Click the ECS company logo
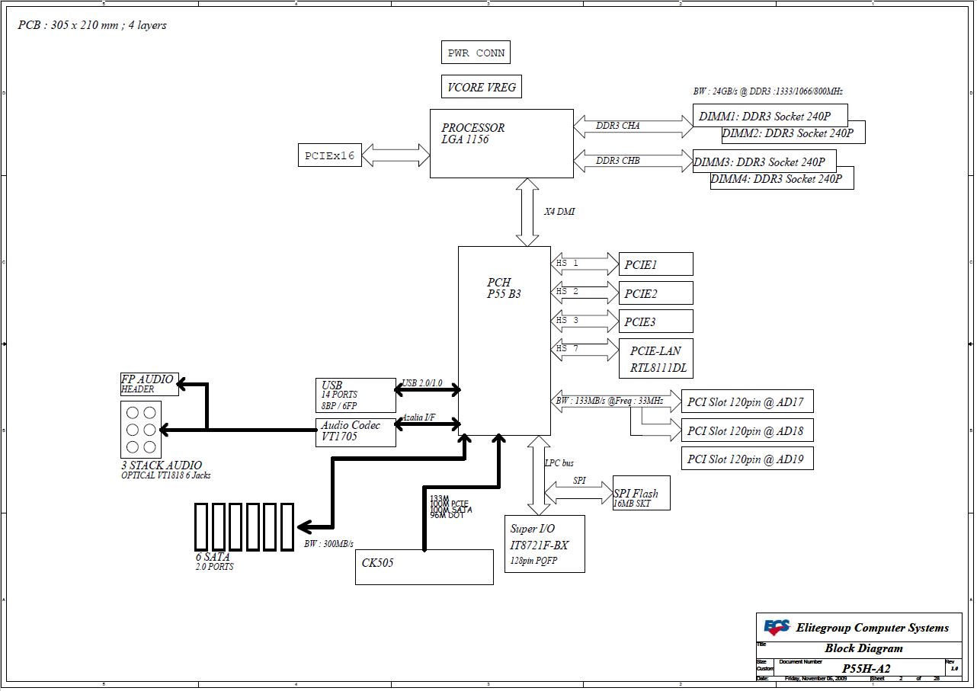Screen dimensions: 977x691 point(777,627)
